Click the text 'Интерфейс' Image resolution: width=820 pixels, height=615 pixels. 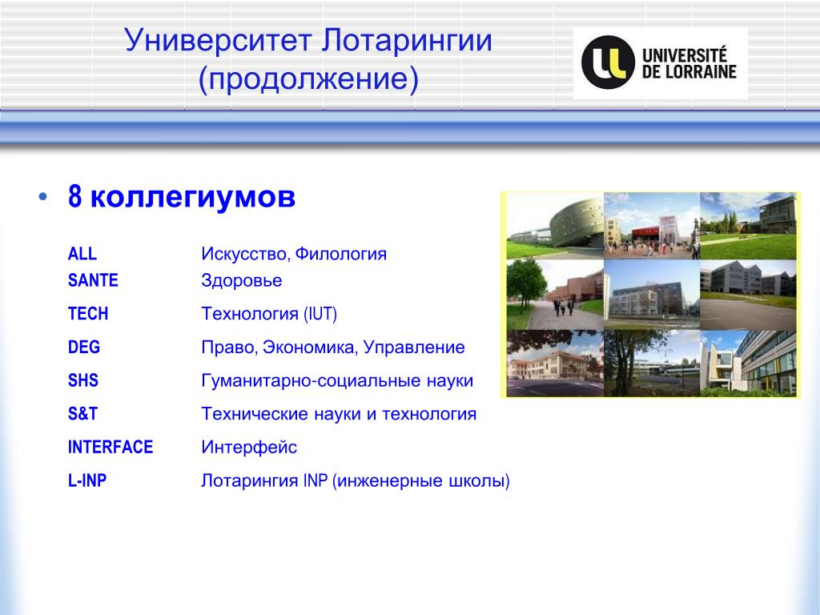[x=249, y=448]
